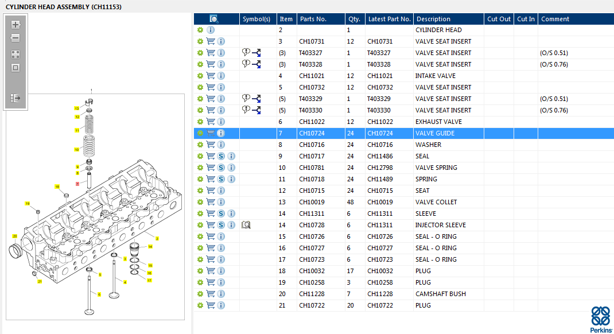Open info icon for CYLINDER HEAD row
Viewport: 614px width, 334px height.
(x=211, y=30)
